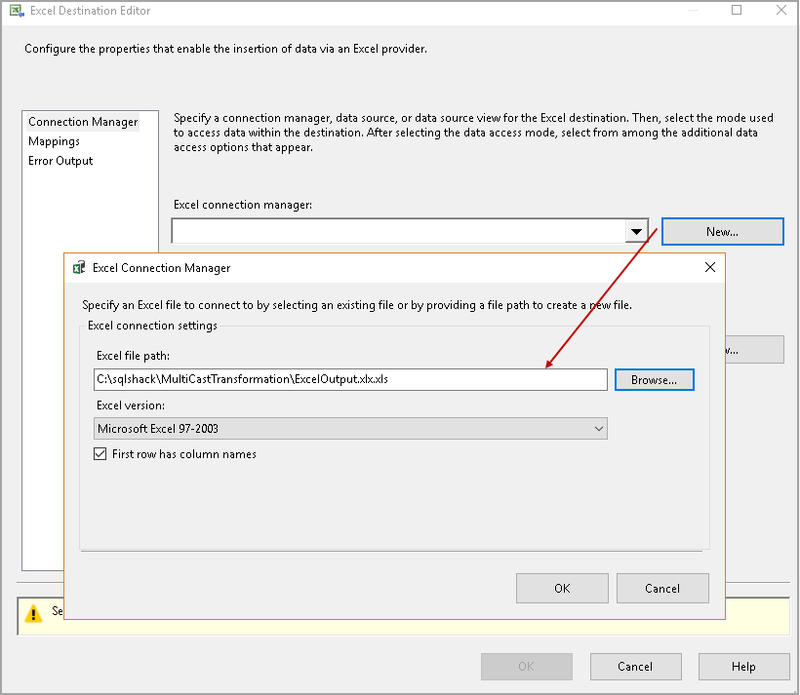Image resolution: width=800 pixels, height=695 pixels.
Task: Click the Excel Connection Manager title bar
Action: coord(390,267)
